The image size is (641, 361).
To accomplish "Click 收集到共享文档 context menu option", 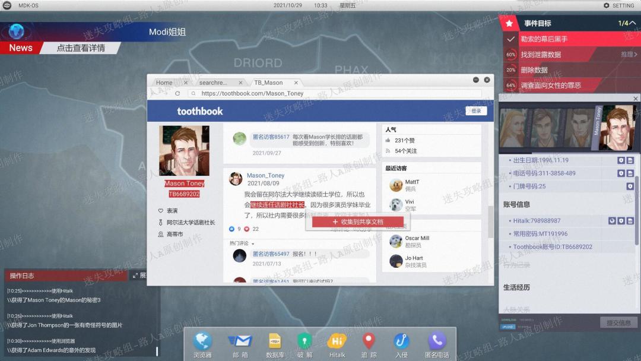I will coord(358,221).
